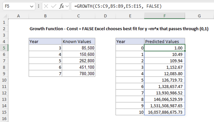214x122 pixels.
Task: Click the Enter checkmark icon in formula bar
Action: [53, 6]
